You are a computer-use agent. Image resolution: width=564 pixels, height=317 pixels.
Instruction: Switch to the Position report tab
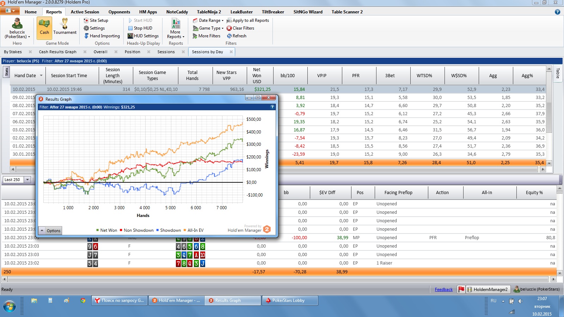133,52
